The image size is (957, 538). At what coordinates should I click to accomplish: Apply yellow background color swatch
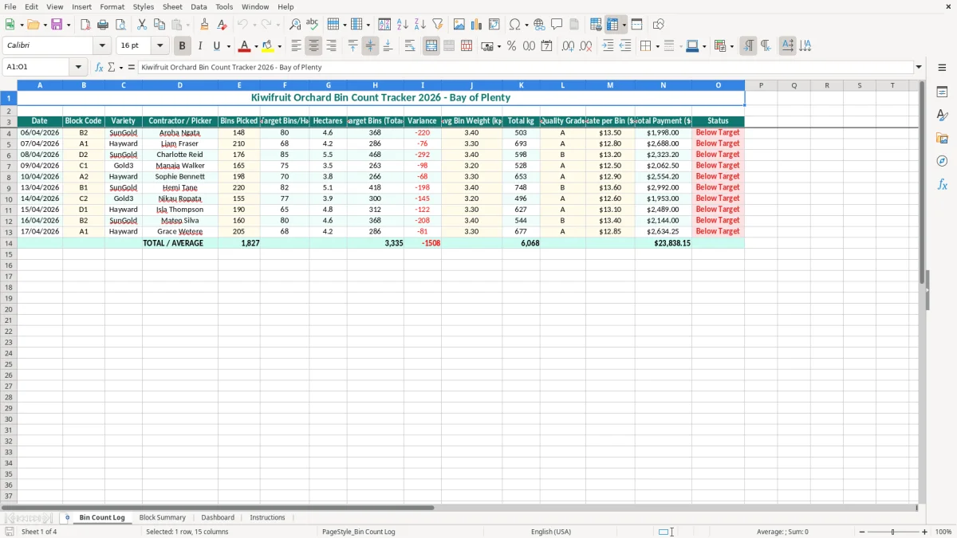pyautogui.click(x=269, y=46)
